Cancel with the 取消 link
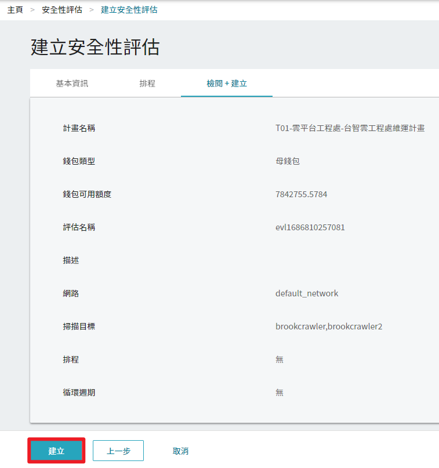Image resolution: width=439 pixels, height=468 pixels. [x=180, y=451]
